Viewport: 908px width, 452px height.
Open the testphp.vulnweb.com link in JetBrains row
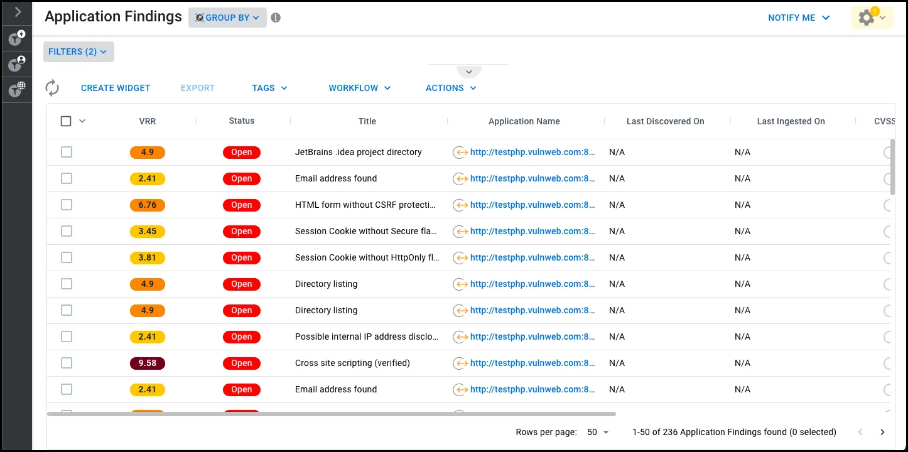tap(532, 153)
